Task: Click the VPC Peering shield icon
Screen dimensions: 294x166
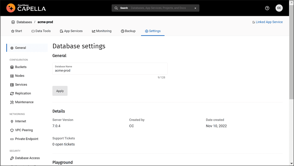Action: [12, 130]
